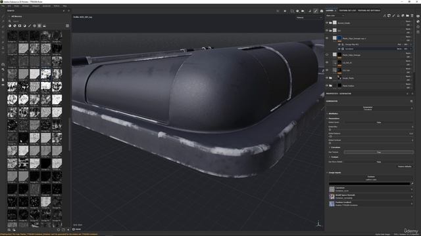Click the Generator Curvature selection button
Screen dimensions: 421x236
click(368, 108)
